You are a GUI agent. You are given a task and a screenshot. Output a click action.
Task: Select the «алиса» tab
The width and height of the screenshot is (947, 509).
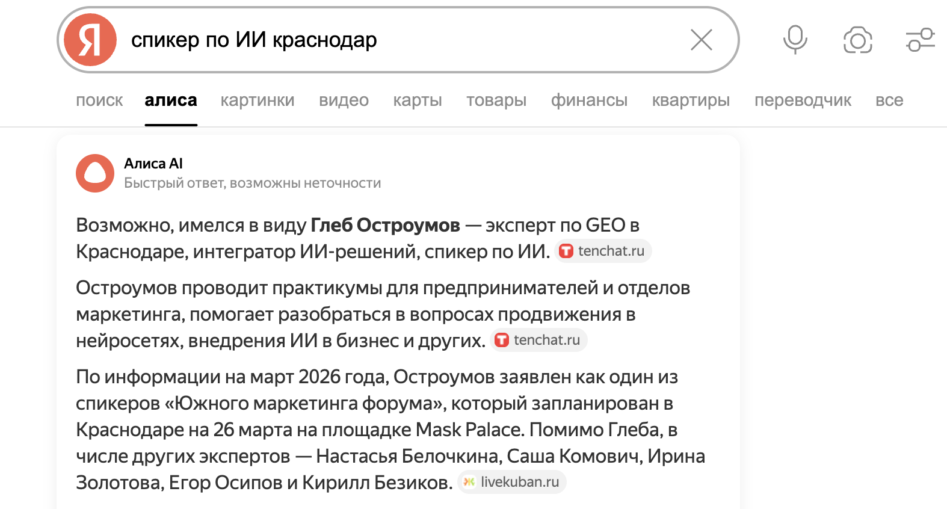171,100
